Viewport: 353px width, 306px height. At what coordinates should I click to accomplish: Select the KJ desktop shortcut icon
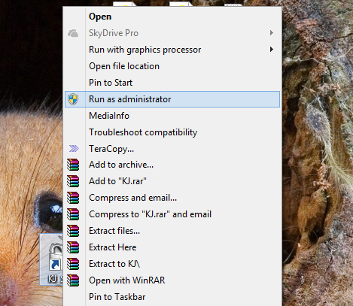tap(51, 259)
